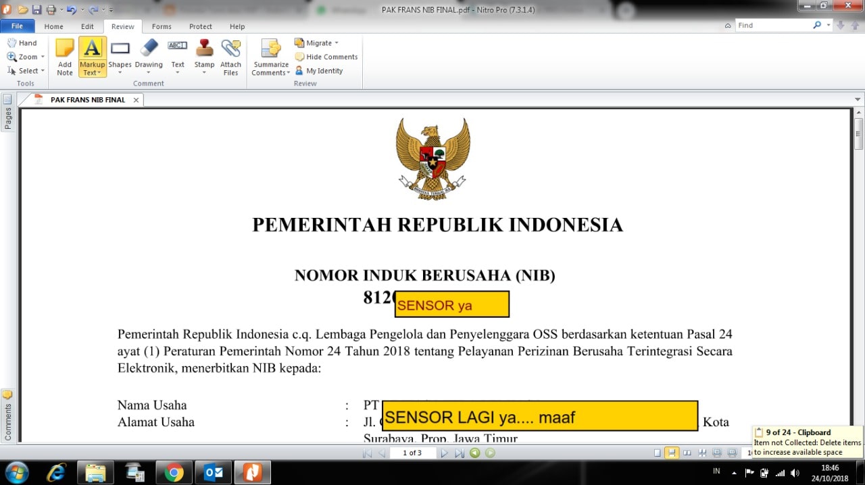Click the volume icon in system tray
Viewport: 865px width, 485px height.
(x=795, y=473)
